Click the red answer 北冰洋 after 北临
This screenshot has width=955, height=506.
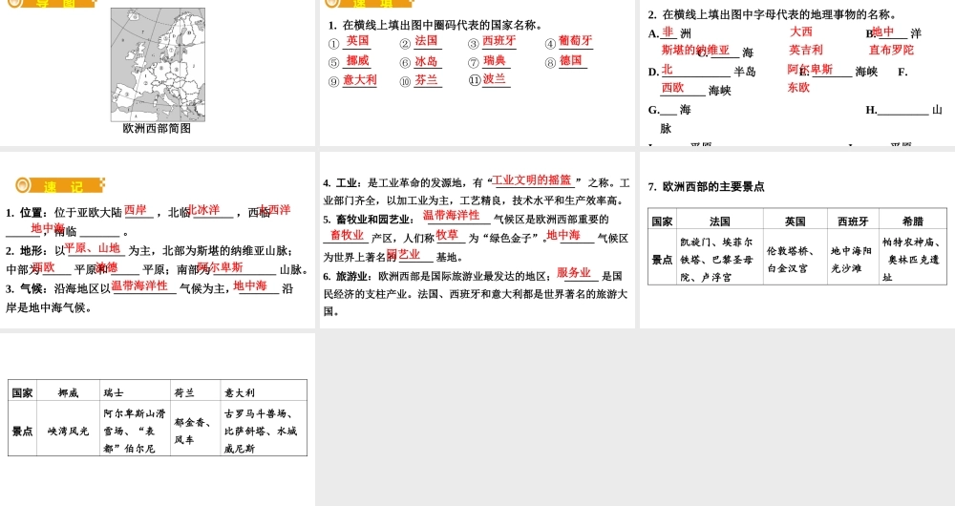(203, 209)
